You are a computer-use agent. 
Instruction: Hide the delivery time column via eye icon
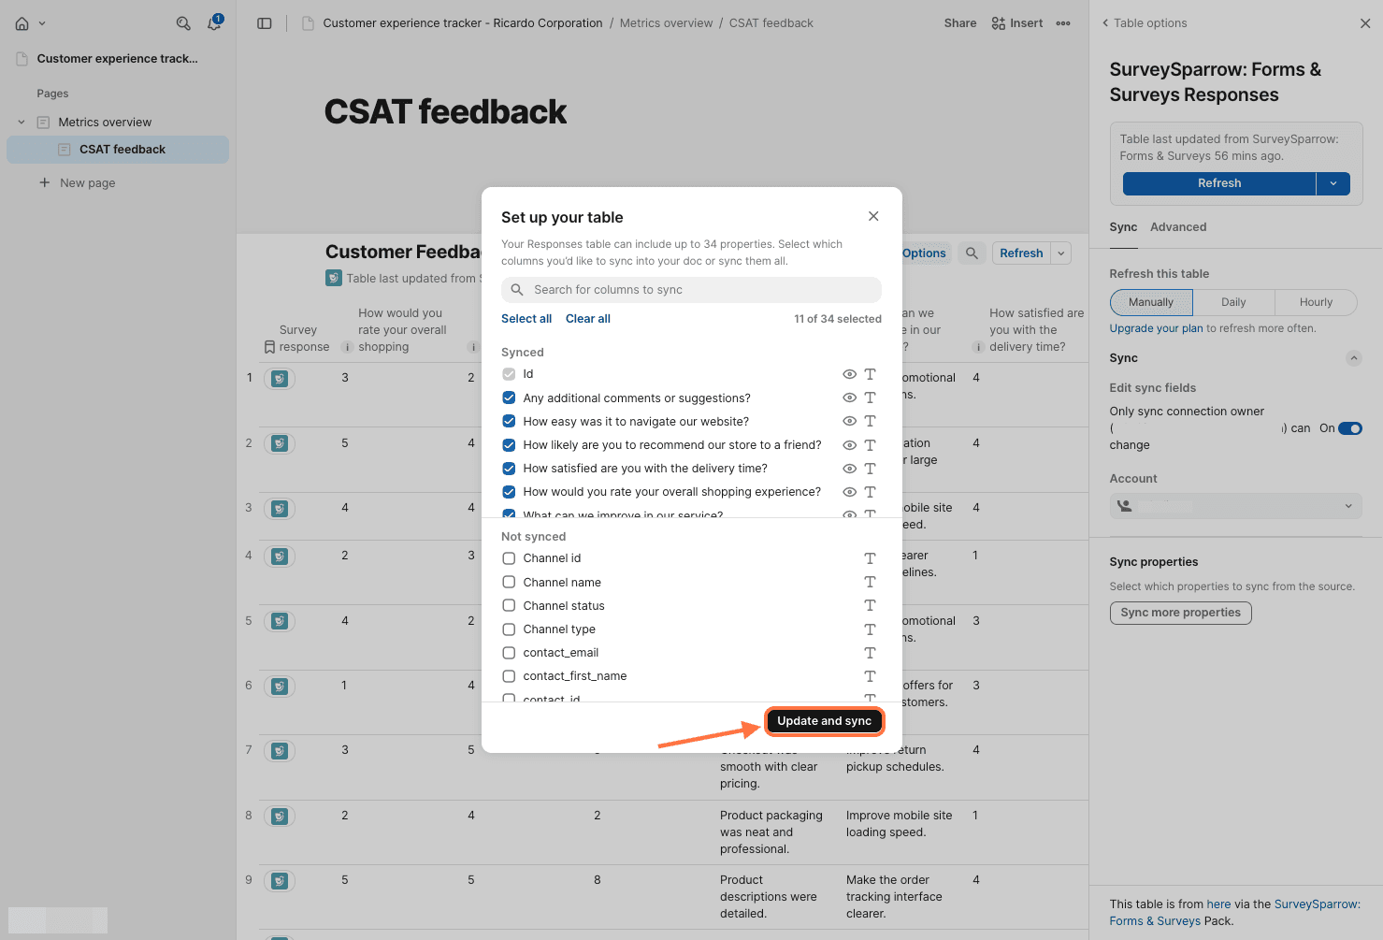[x=849, y=469]
